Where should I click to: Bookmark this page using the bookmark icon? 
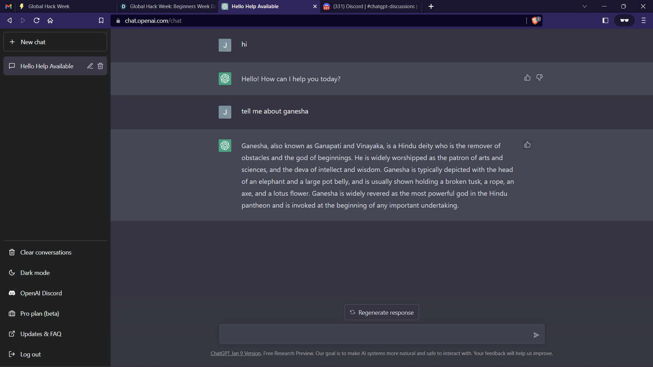(101, 21)
